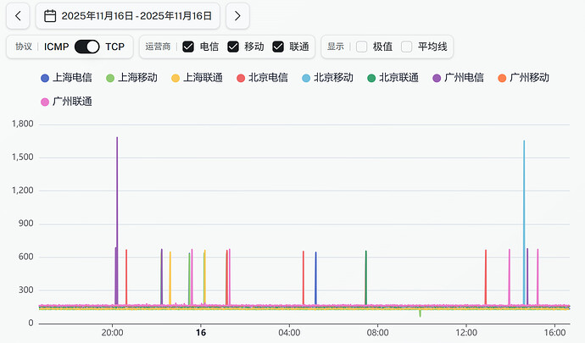Open the date range picker calendar icon
The image size is (585, 343).
coord(50,15)
